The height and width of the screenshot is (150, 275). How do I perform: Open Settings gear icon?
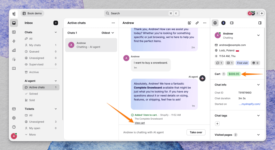[x=14, y=118]
